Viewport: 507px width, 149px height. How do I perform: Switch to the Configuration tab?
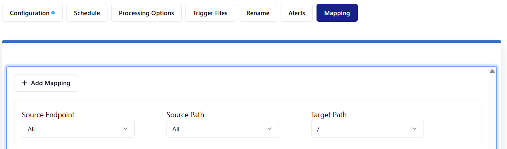click(32, 13)
